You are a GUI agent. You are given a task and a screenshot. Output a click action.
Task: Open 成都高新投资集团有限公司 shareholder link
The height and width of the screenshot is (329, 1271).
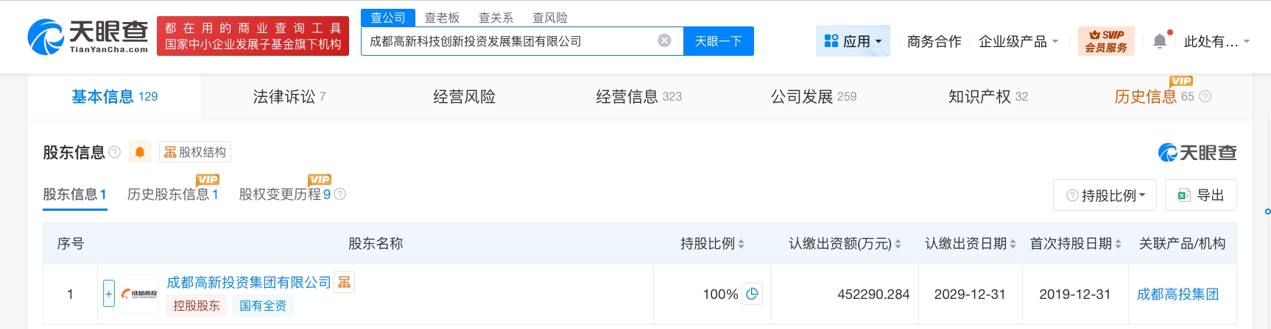coord(249,283)
